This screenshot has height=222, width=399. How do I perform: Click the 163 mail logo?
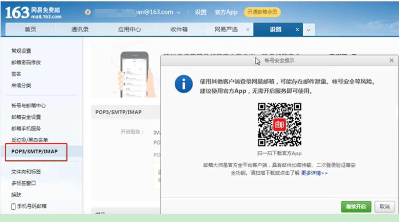click(33, 12)
